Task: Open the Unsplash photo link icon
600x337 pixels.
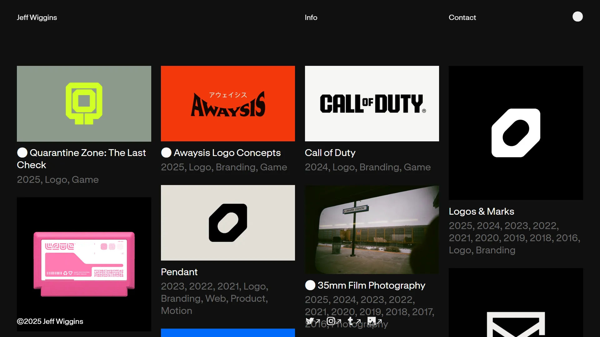Action: pos(372,321)
